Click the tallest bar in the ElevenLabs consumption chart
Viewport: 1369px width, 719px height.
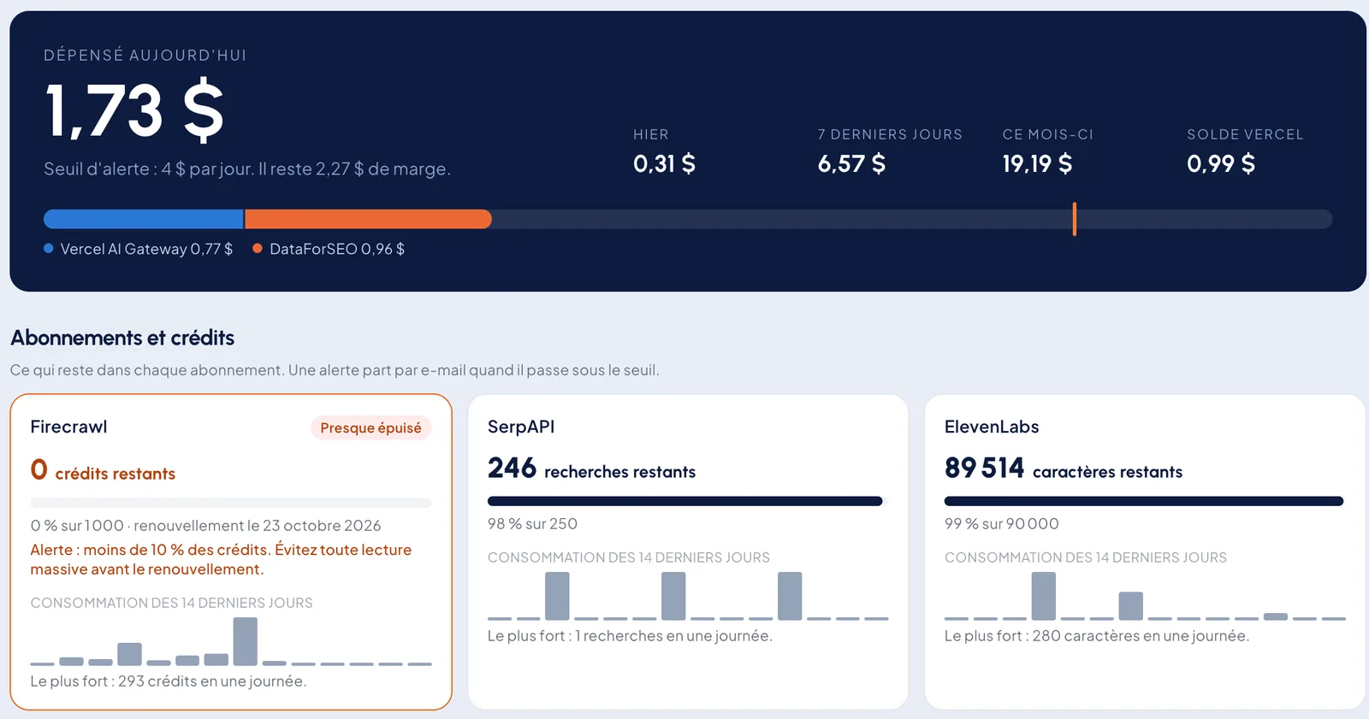tap(1044, 596)
